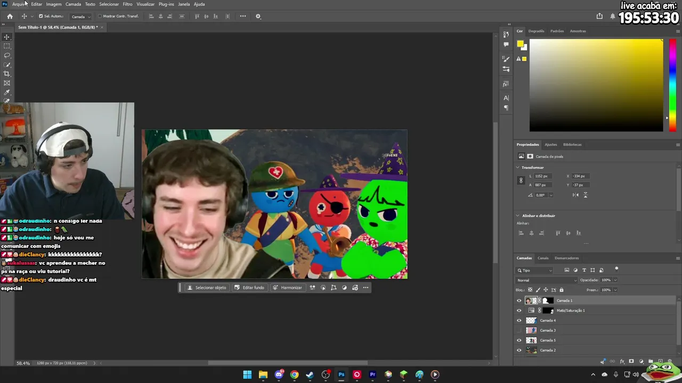The image size is (682, 383).
Task: Open the Opacidade slider dropdown arrow
Action: (615, 280)
